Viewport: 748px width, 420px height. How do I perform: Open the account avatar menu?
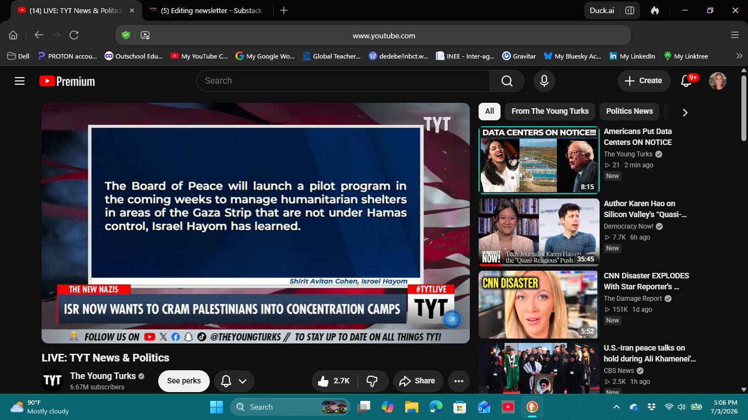pyautogui.click(x=718, y=81)
